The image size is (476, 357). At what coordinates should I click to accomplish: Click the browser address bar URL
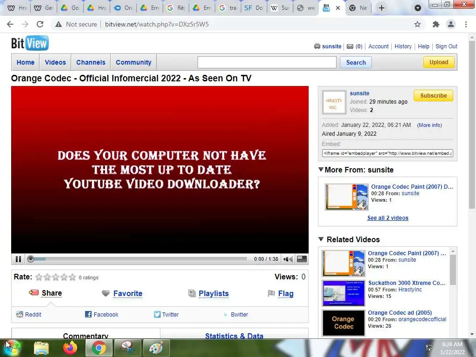tap(157, 24)
